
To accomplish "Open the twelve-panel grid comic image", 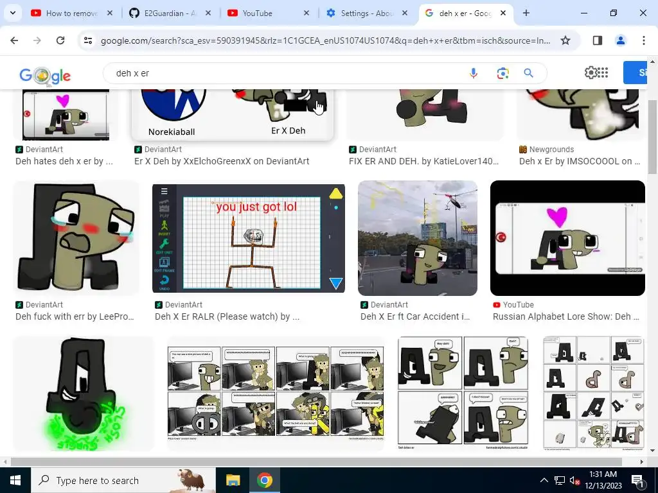I will [x=593, y=394].
